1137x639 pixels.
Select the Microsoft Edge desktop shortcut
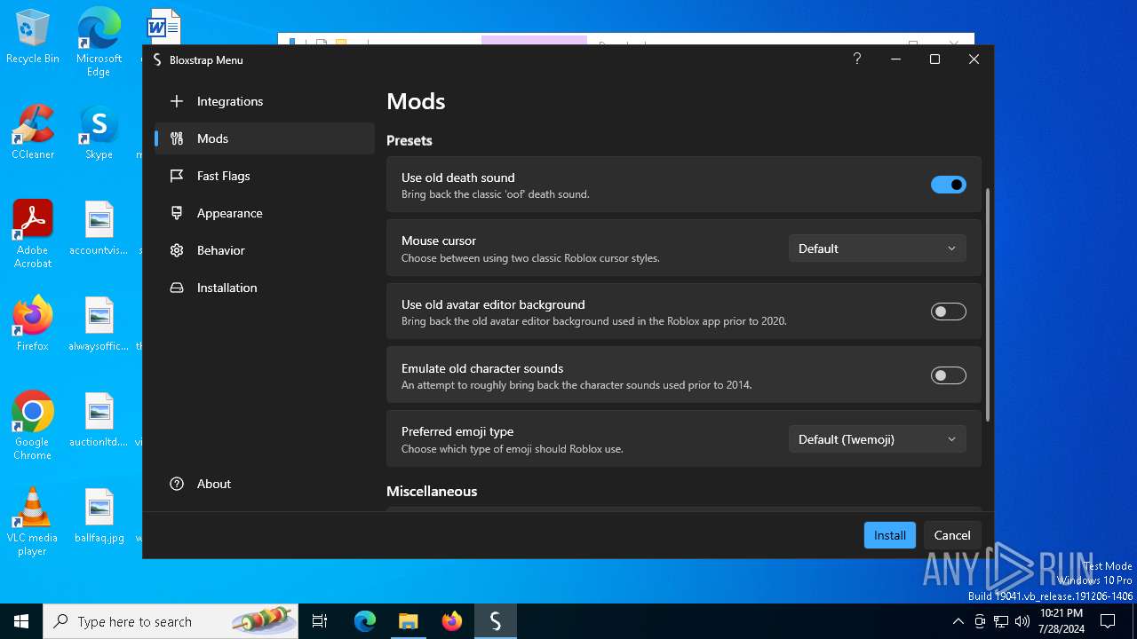click(x=99, y=42)
